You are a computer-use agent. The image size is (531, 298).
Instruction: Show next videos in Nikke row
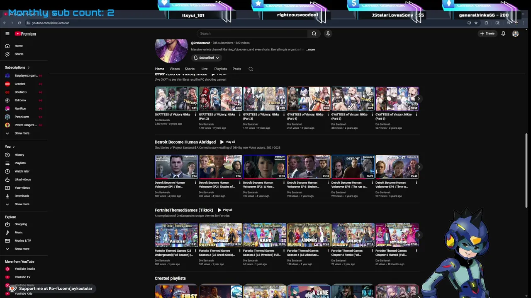pyautogui.click(x=419, y=99)
